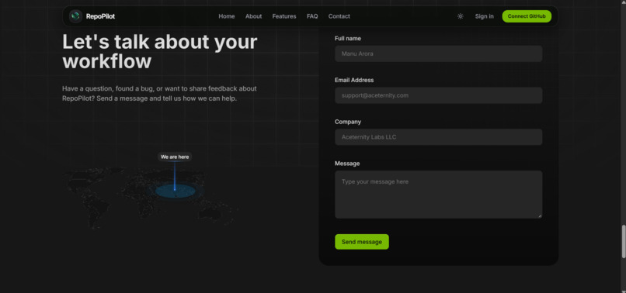Open the Features nav item
The width and height of the screenshot is (626, 293).
(x=284, y=16)
